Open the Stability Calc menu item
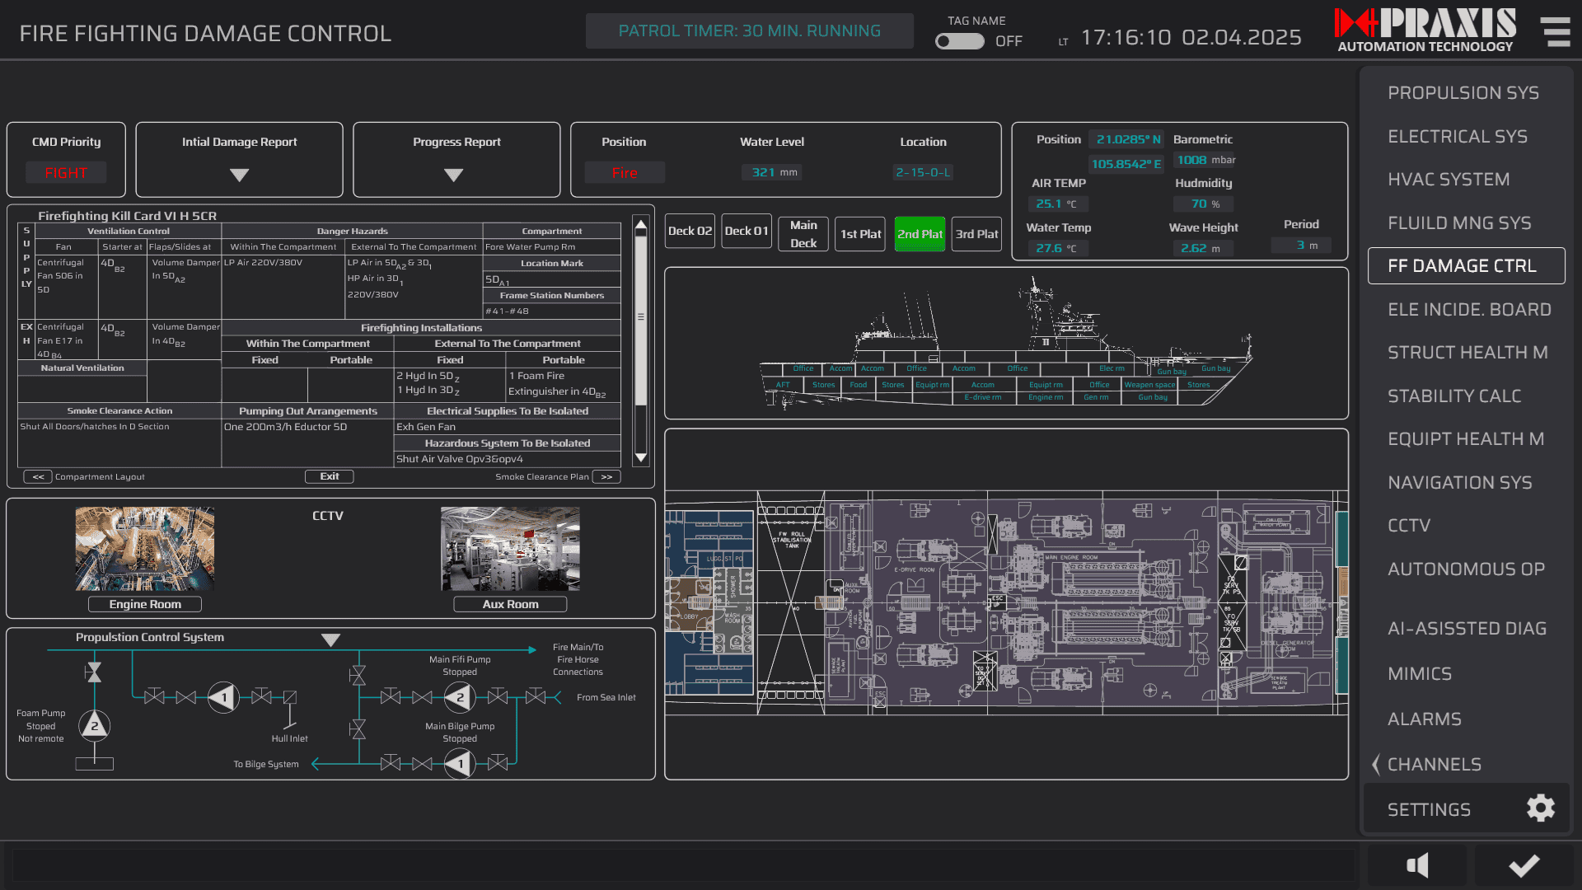The height and width of the screenshot is (890, 1582). (x=1454, y=396)
